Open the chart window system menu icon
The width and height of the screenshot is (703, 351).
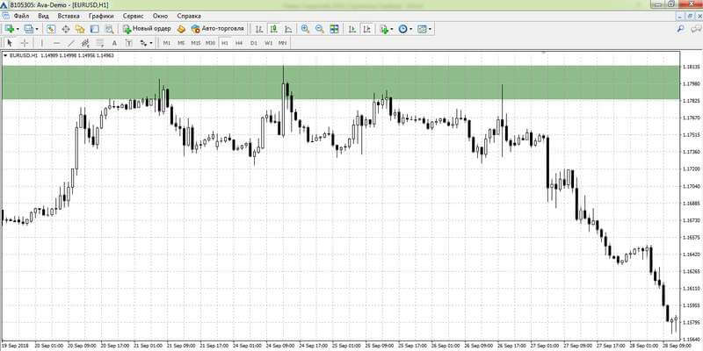click(6, 16)
